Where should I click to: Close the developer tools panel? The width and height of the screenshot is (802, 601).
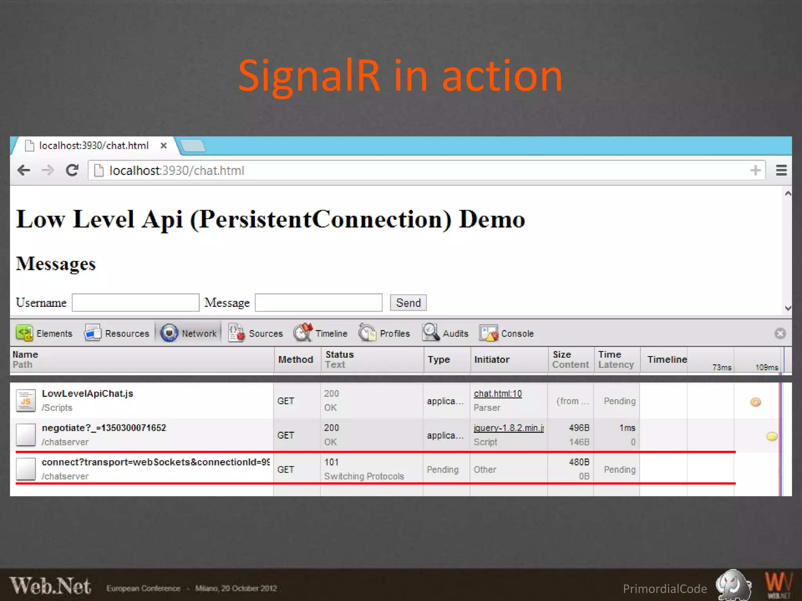[780, 333]
